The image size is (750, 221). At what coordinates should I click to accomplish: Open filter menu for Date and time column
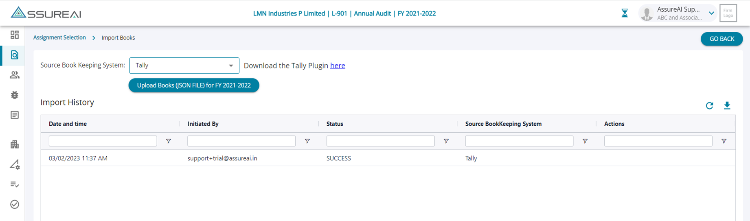(x=168, y=141)
